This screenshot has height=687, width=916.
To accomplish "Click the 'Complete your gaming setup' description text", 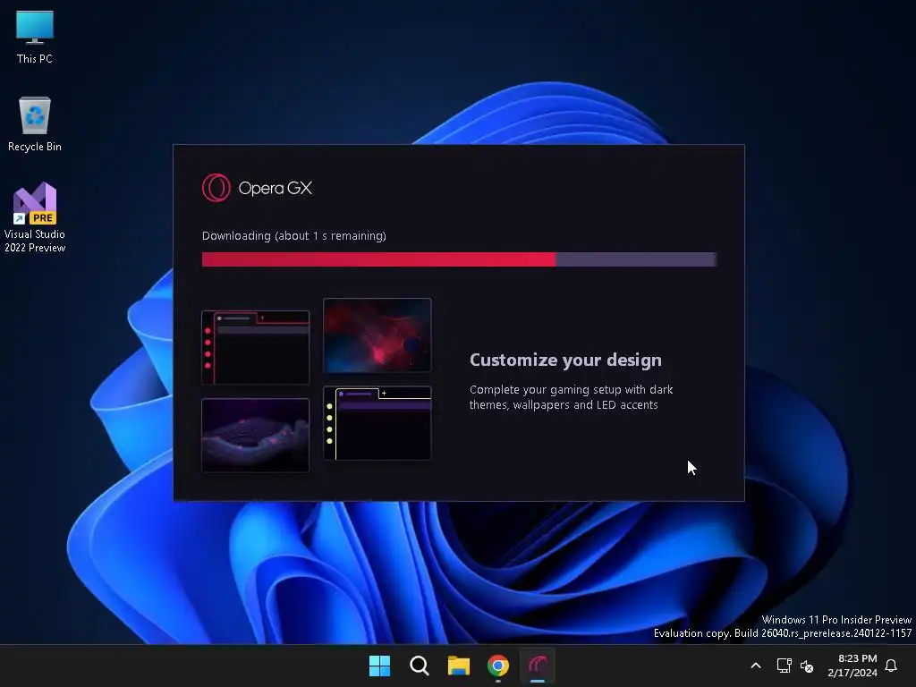I will [572, 397].
